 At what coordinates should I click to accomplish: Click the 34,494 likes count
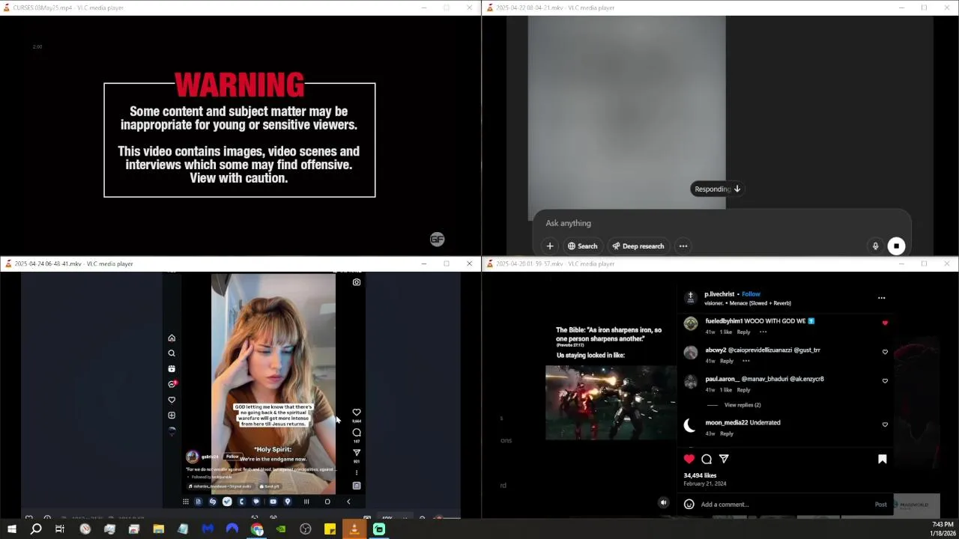coord(700,475)
